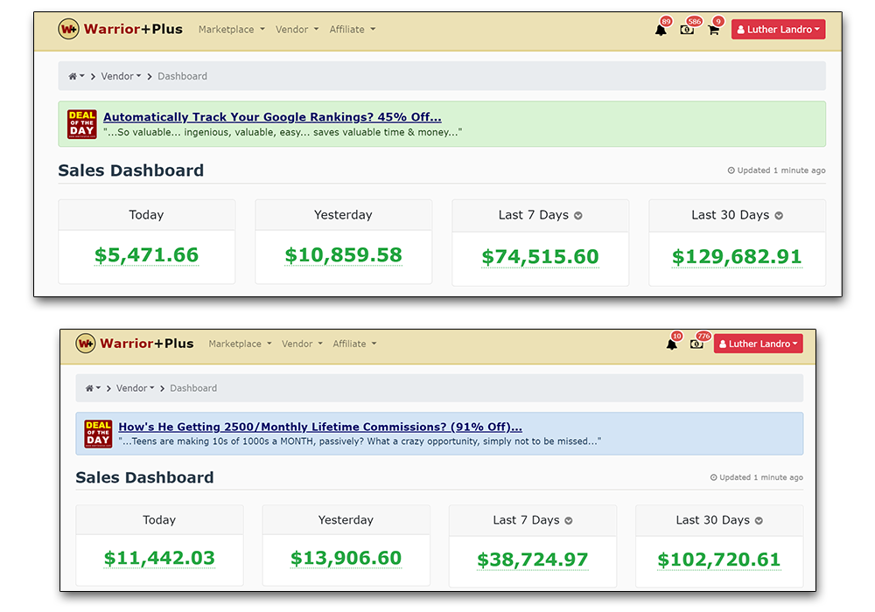Image resolution: width=875 pixels, height=612 pixels.
Task: Expand Last 30 Days chevron beside $102,720.61
Action: point(759,520)
